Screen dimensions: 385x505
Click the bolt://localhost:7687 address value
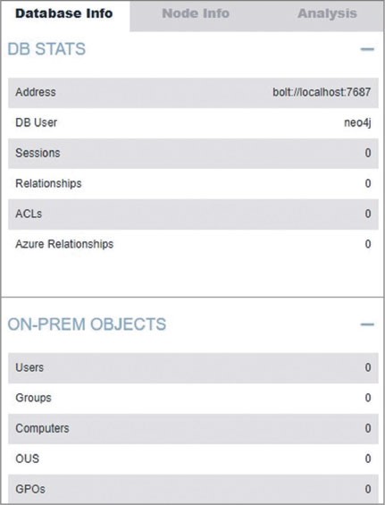point(322,92)
